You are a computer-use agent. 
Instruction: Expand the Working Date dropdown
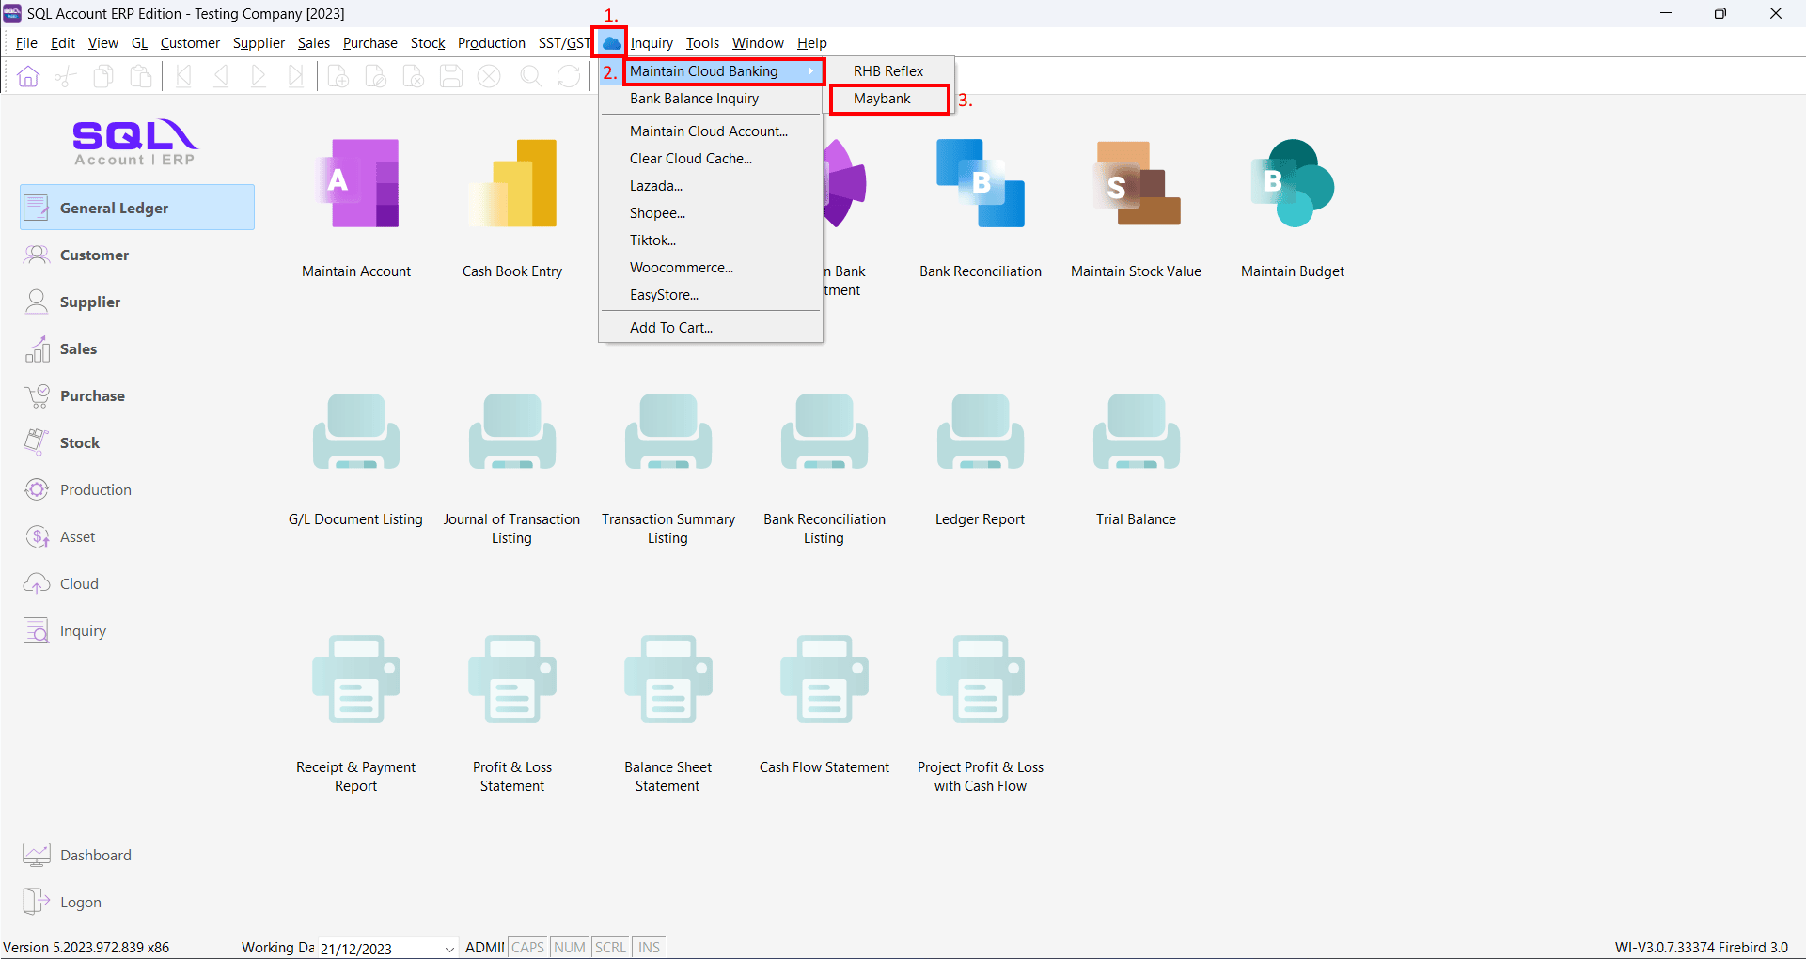449,948
